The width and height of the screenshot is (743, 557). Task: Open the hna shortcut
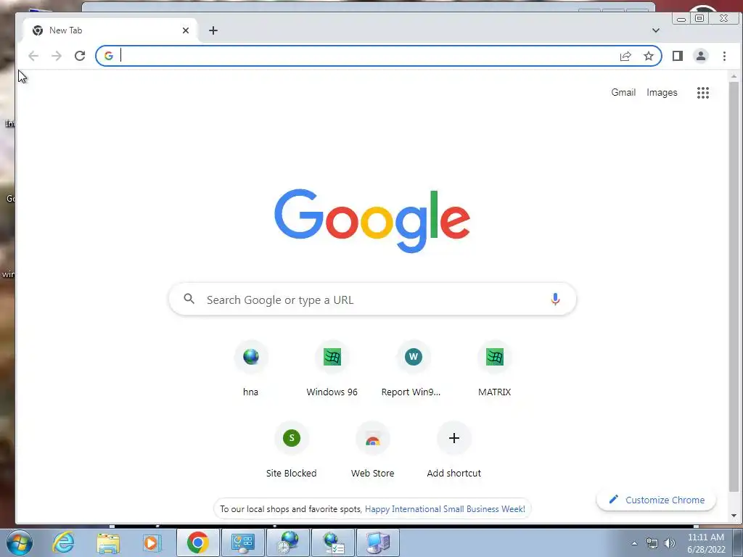tap(250, 370)
